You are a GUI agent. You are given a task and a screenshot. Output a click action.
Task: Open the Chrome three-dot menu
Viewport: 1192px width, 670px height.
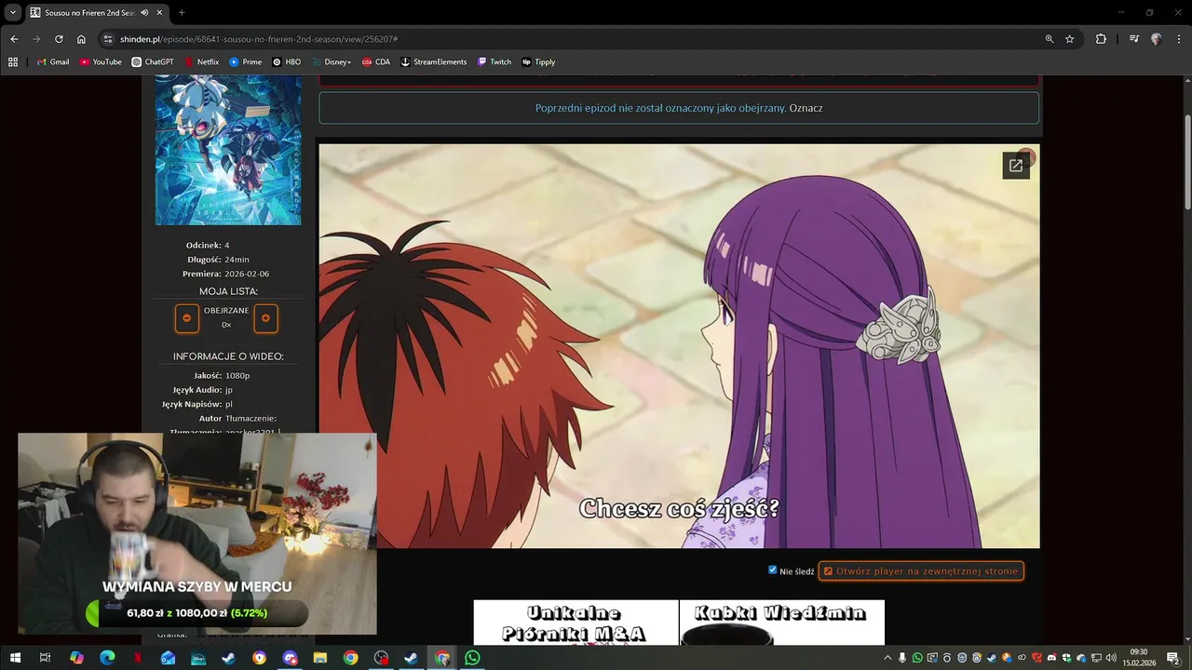1178,39
